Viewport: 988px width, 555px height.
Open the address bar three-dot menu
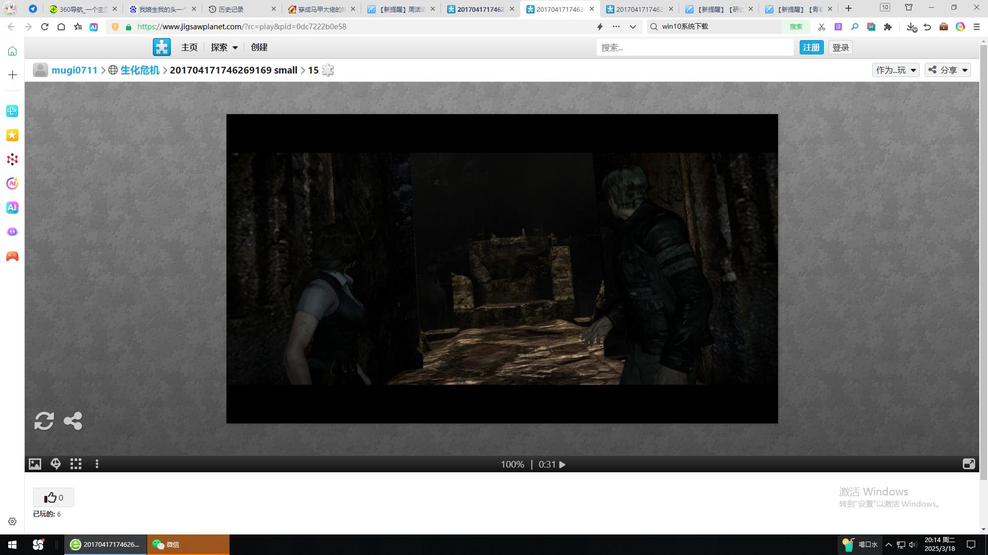(x=616, y=27)
